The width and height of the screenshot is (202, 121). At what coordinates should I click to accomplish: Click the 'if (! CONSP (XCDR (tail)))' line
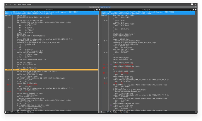tap(124, 71)
